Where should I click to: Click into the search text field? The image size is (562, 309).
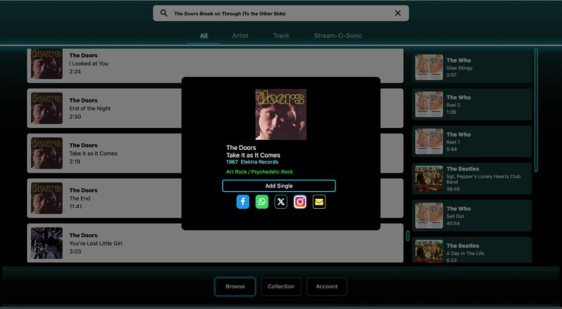pos(281,13)
